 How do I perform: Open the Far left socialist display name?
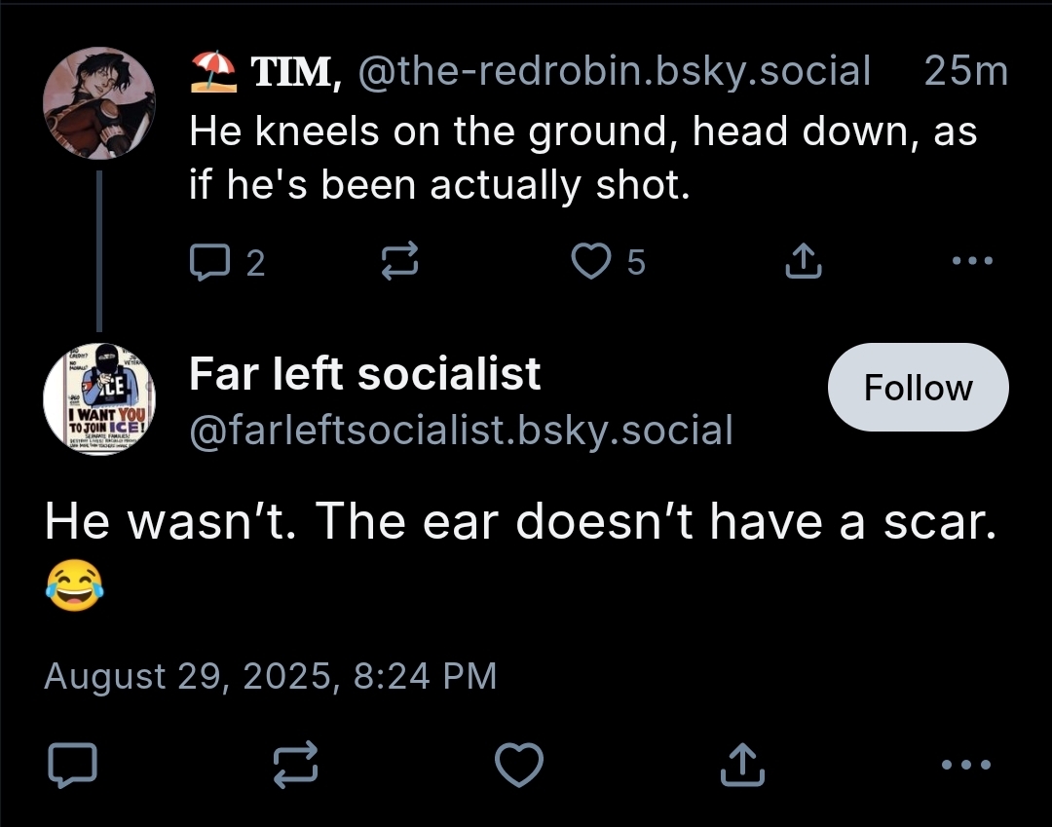point(364,373)
